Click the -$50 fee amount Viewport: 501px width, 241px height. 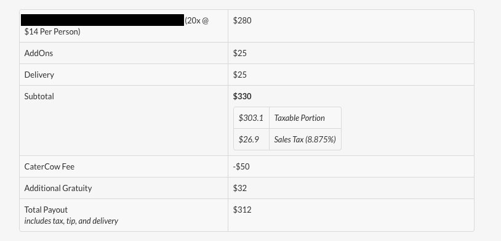(x=241, y=166)
